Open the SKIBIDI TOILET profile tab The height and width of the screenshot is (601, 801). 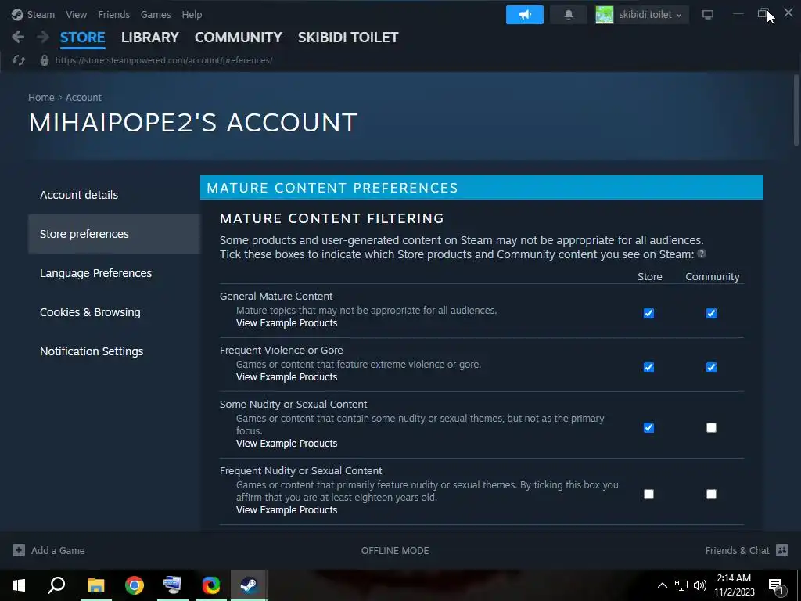coord(348,38)
